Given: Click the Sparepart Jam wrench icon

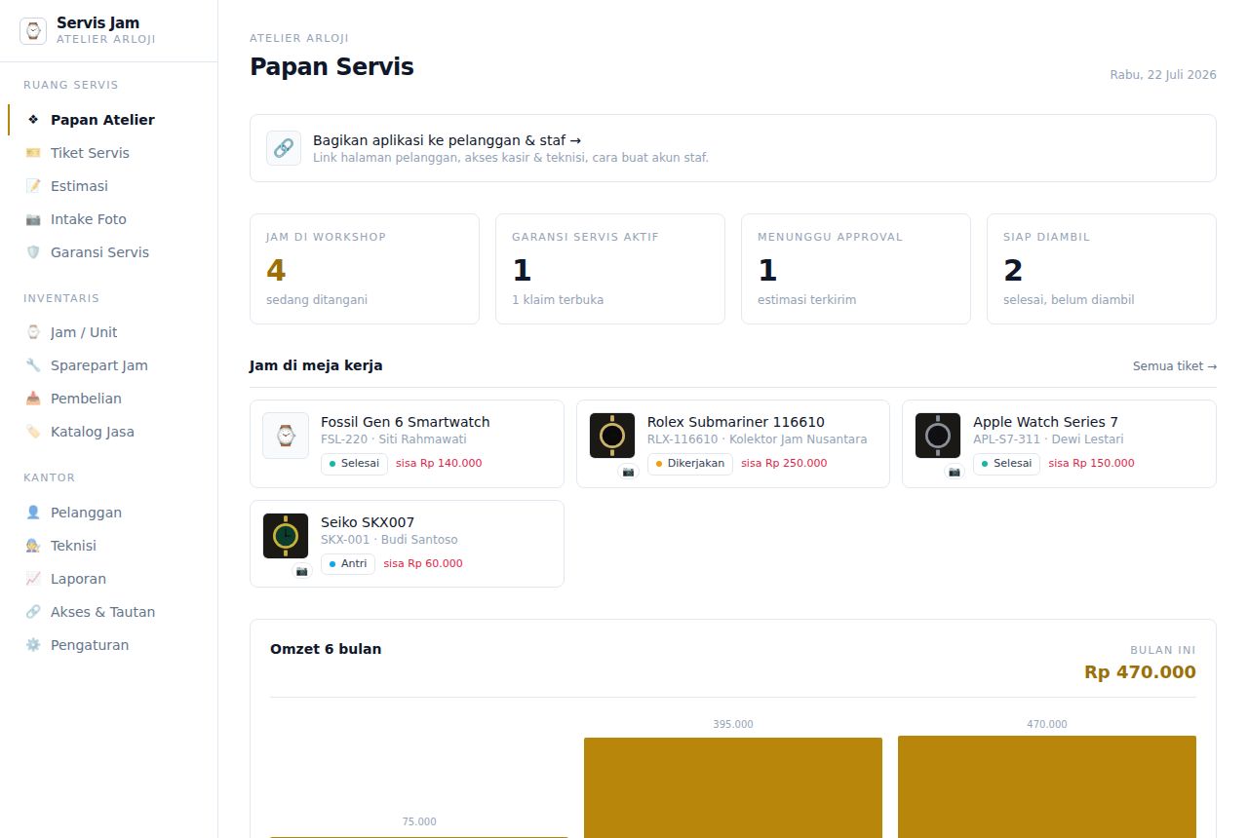Looking at the screenshot, I should [33, 365].
